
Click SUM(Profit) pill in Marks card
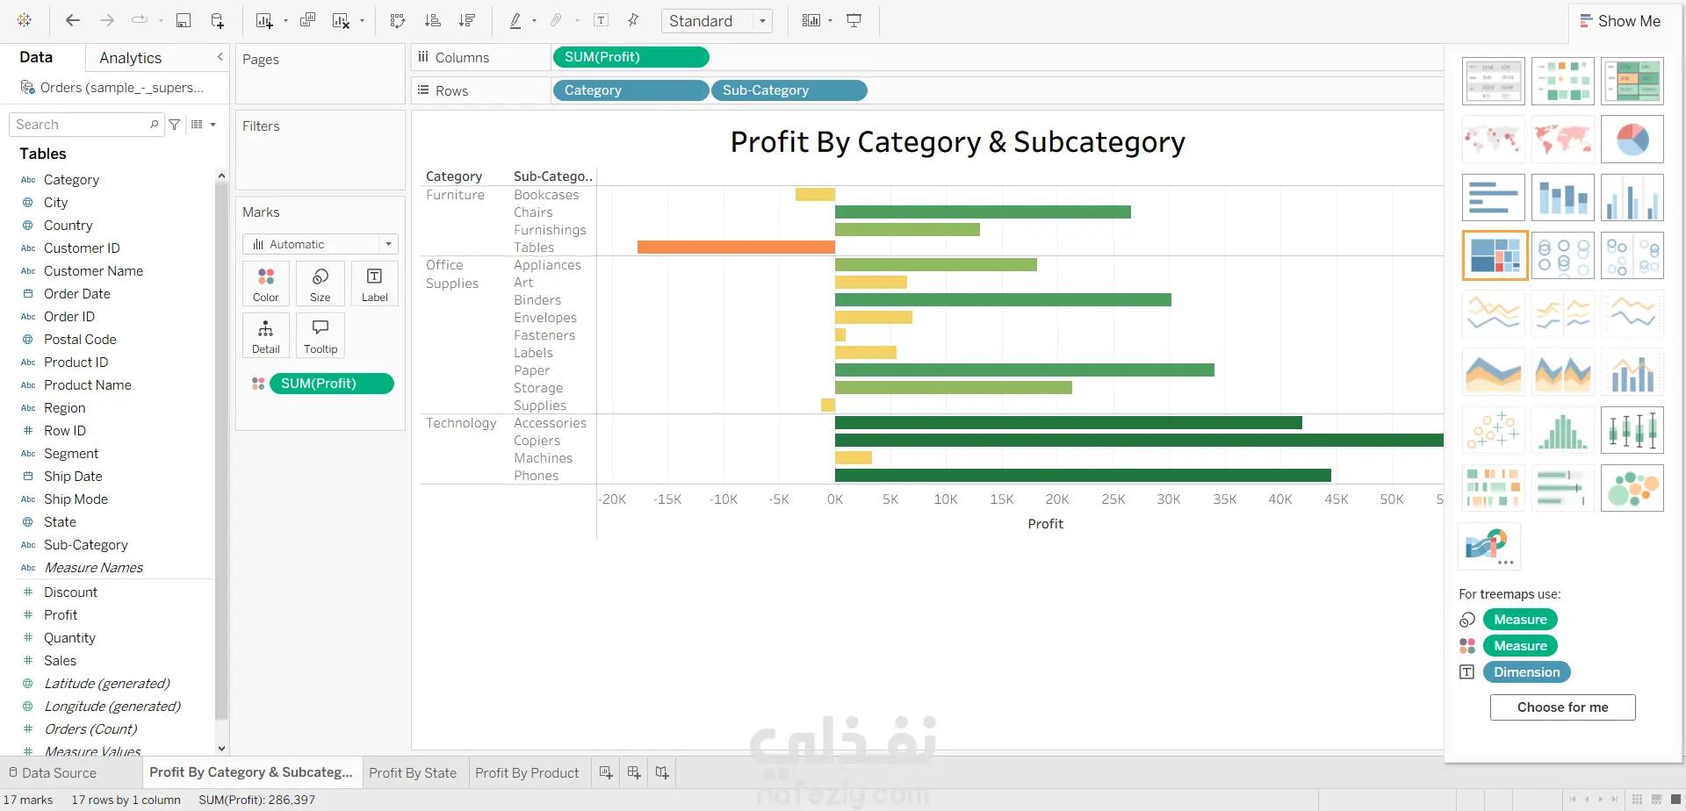(x=332, y=384)
